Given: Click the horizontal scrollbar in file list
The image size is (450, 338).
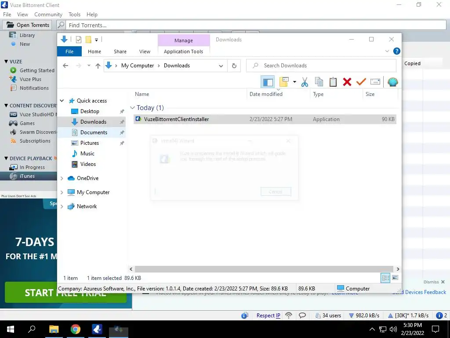Looking at the screenshot, I should (264, 269).
